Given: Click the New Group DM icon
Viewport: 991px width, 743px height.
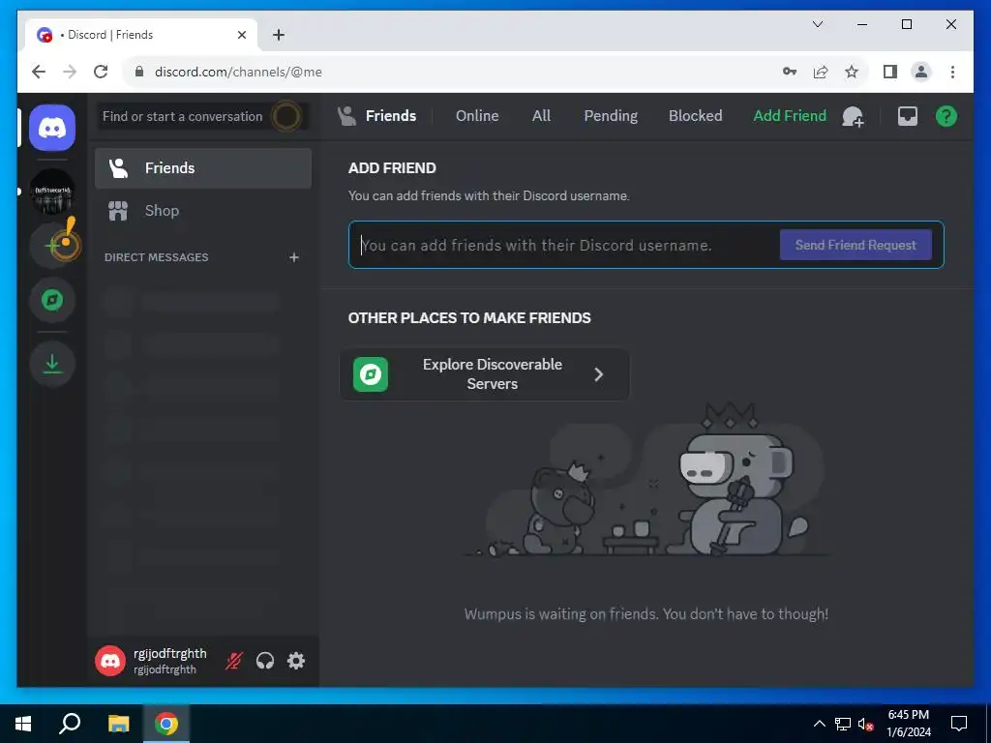Looking at the screenshot, I should [854, 116].
